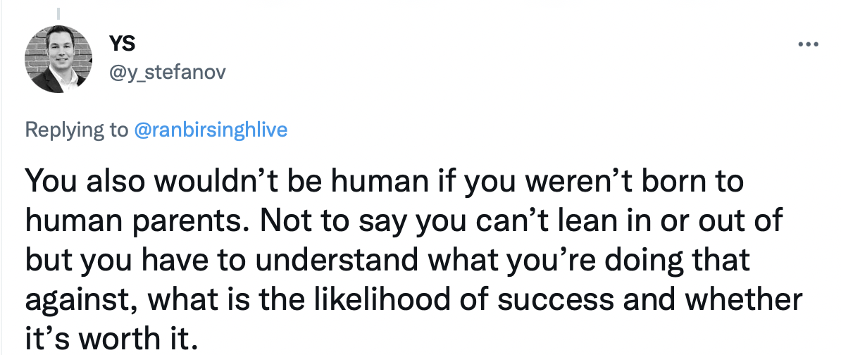
Task: Click the YS profile avatar photo
Action: [58, 59]
